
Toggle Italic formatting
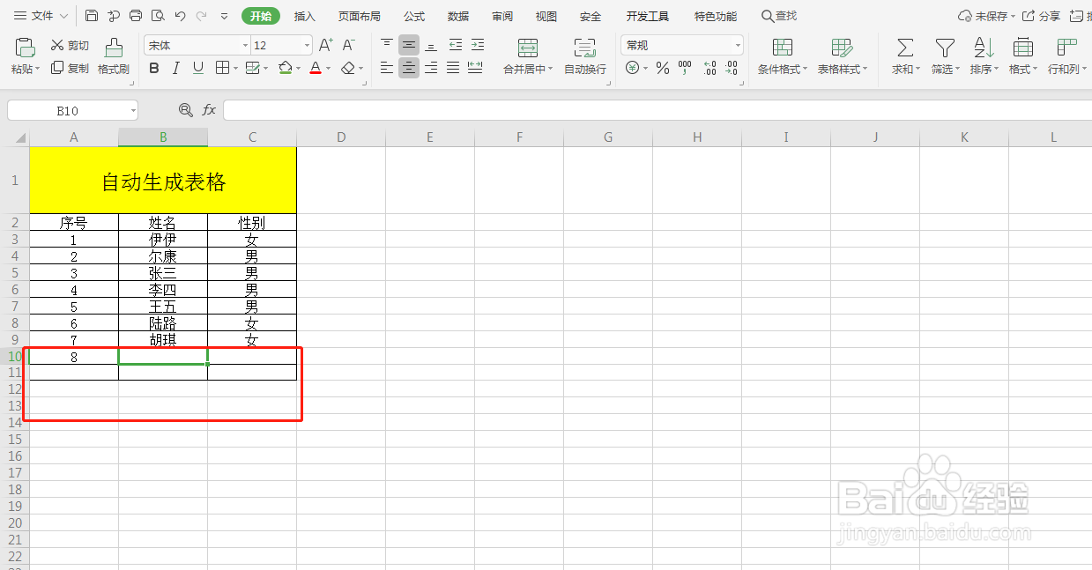(175, 68)
